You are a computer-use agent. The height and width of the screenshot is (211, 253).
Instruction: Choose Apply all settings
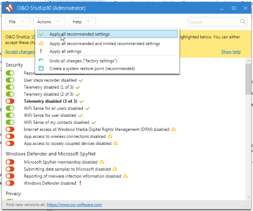(107, 51)
